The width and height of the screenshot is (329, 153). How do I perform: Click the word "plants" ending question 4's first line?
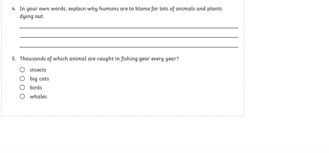coord(215,9)
